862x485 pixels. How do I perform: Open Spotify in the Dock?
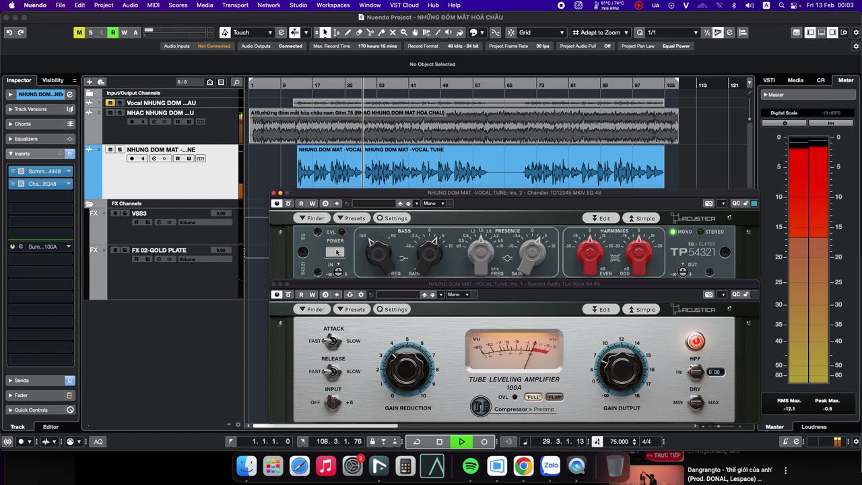pyautogui.click(x=471, y=466)
